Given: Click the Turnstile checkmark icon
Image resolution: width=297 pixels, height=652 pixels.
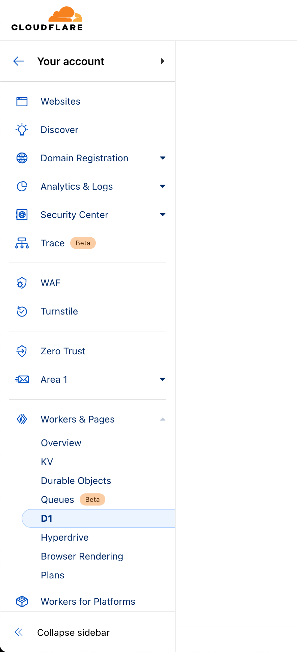Looking at the screenshot, I should click(x=22, y=311).
